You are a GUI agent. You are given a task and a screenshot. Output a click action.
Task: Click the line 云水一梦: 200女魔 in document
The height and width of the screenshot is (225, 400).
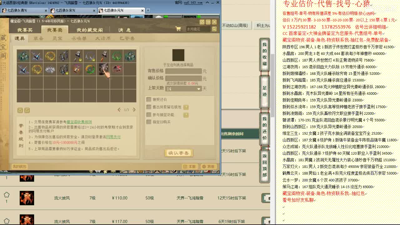click(x=320, y=180)
